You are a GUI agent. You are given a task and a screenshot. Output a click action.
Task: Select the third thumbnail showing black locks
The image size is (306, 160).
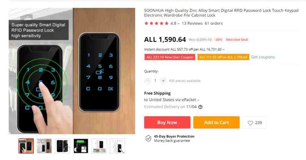(x=63, y=146)
